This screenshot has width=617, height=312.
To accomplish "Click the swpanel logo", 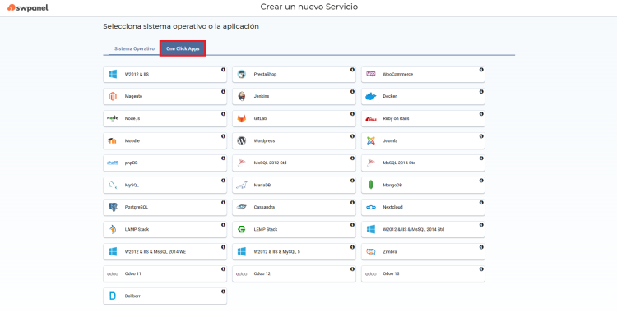I will click(27, 7).
